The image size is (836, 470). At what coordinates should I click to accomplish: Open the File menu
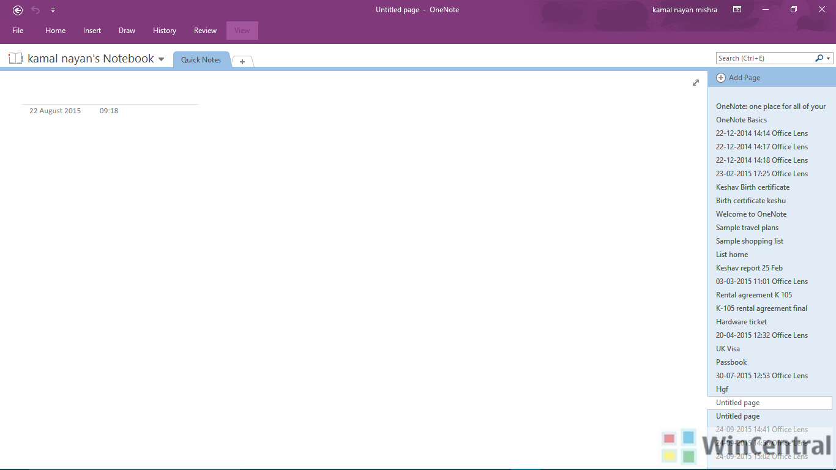[18, 30]
